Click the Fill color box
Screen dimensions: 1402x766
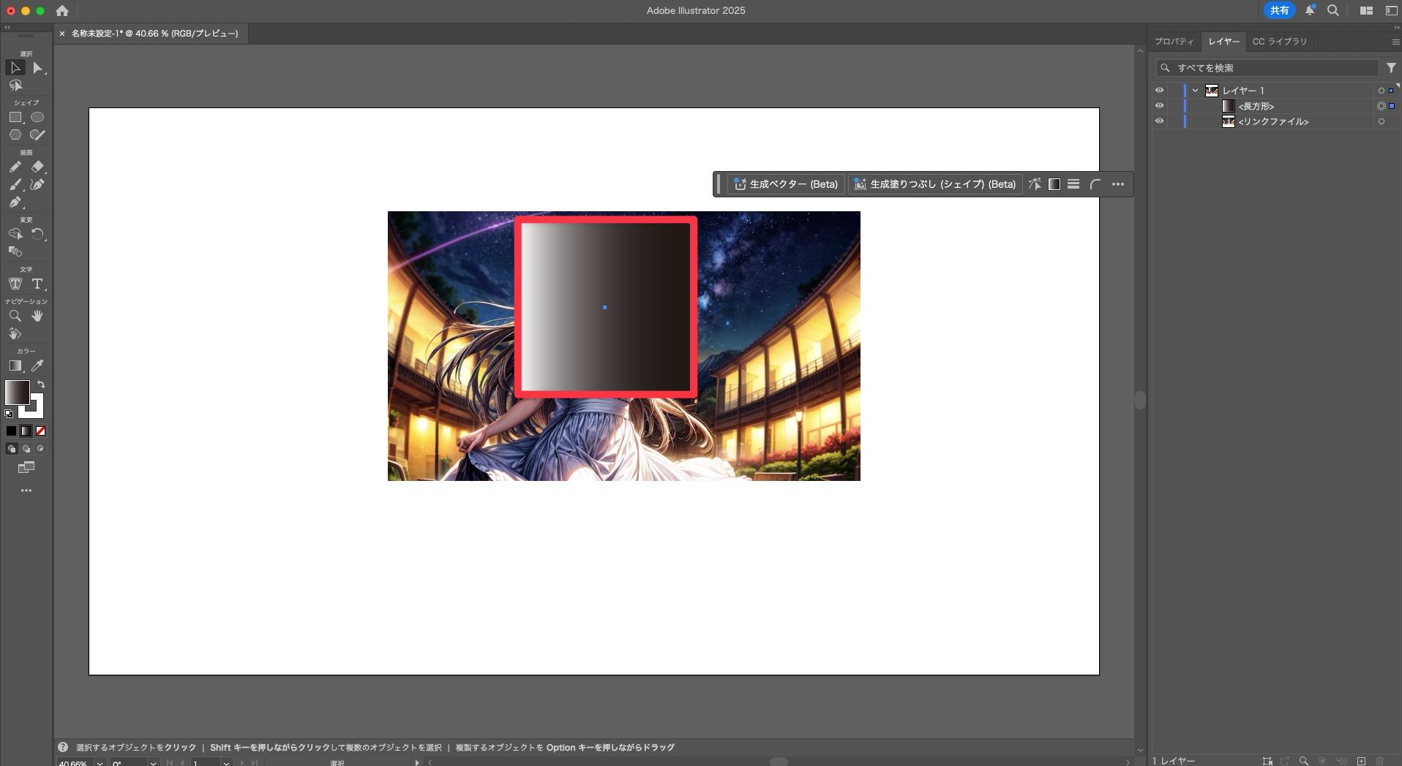click(x=17, y=393)
